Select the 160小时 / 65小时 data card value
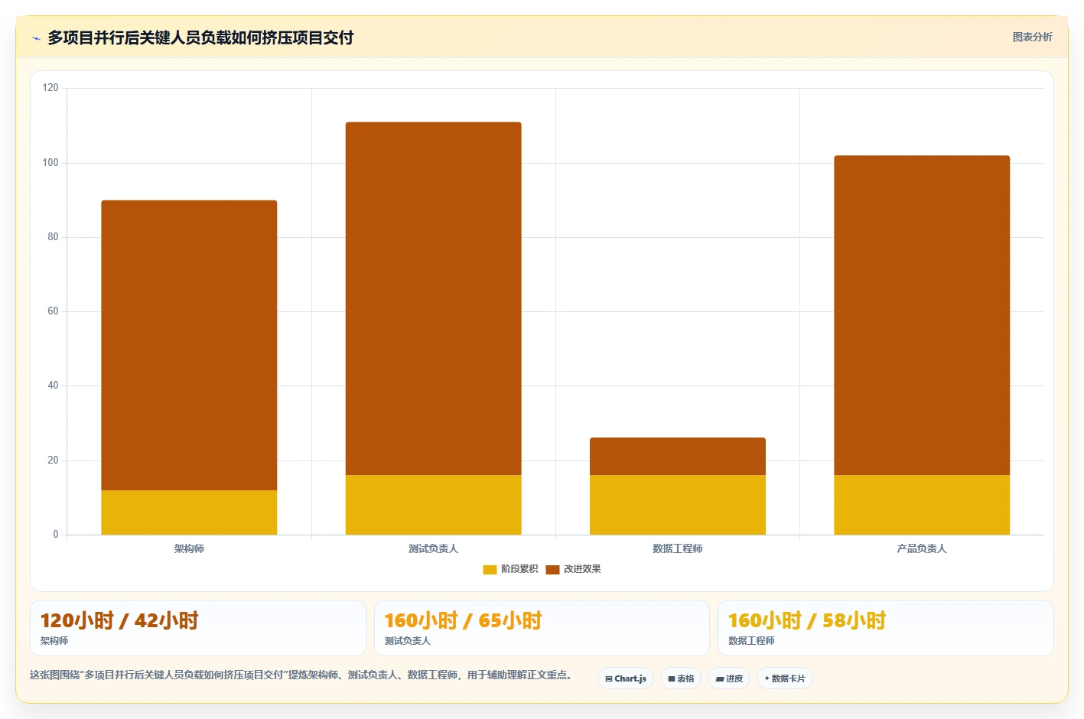 (x=463, y=620)
